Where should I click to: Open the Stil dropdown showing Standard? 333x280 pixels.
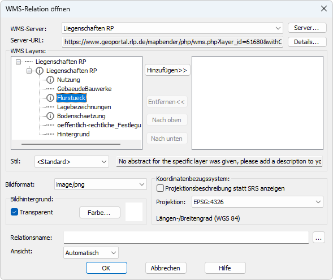(x=72, y=162)
